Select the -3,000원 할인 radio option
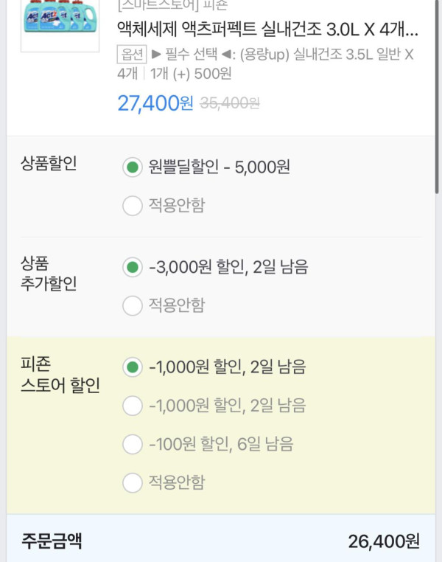 tap(133, 267)
